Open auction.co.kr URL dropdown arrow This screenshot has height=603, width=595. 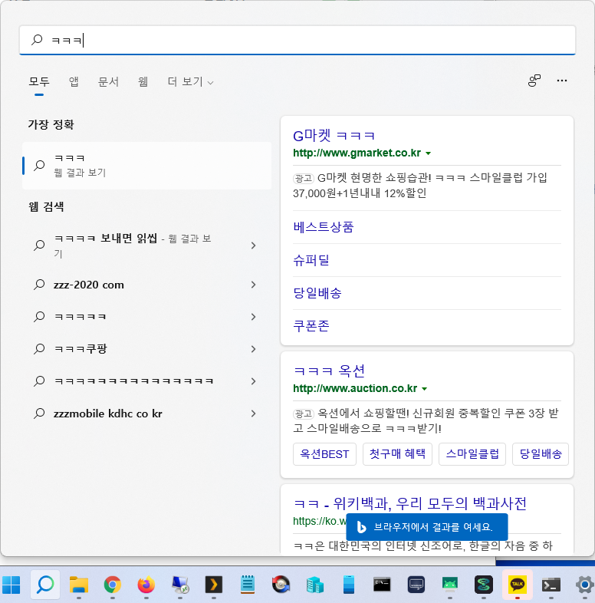(424, 389)
